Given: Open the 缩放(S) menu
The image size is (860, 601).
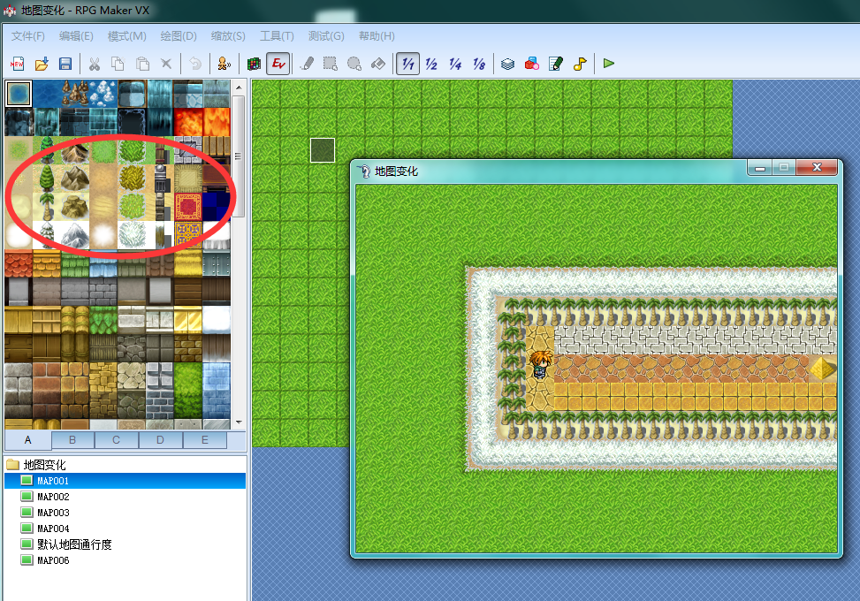Looking at the screenshot, I should (228, 36).
